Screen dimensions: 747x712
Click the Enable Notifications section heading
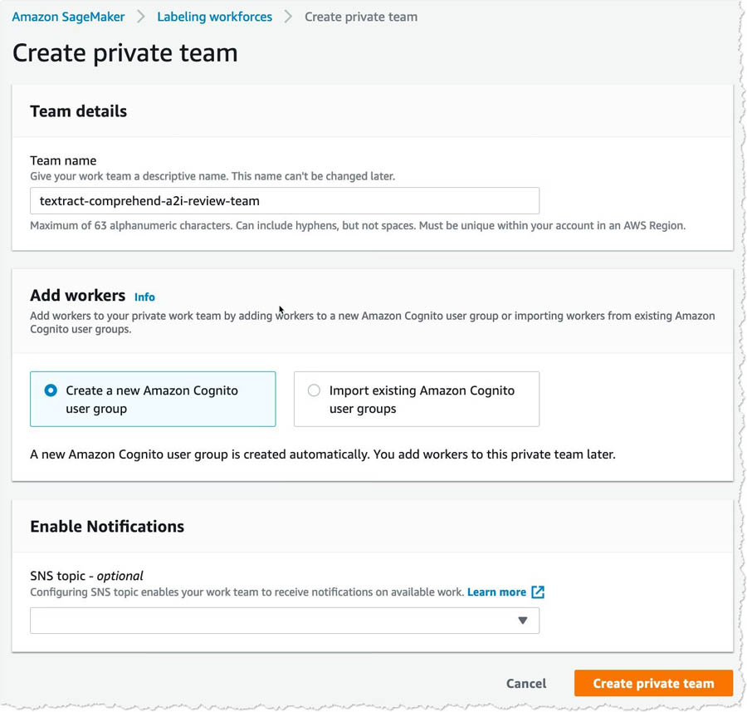(x=107, y=527)
